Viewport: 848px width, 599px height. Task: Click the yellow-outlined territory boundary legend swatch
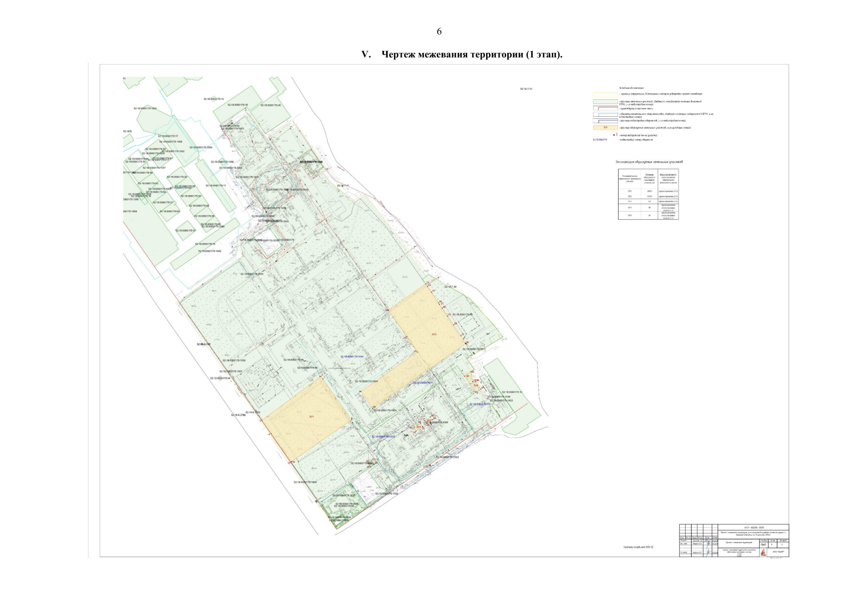click(x=605, y=94)
